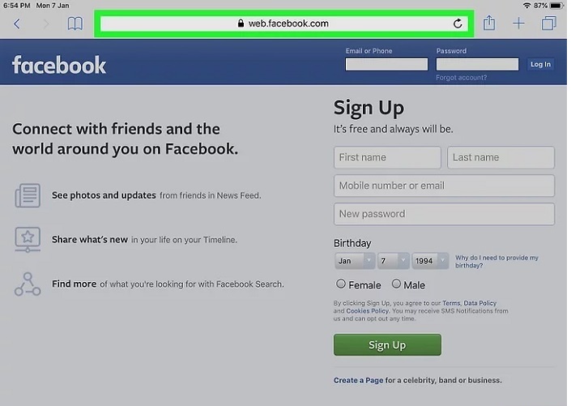This screenshot has width=571, height=406.
Task: Click the facebook logo
Action: [59, 66]
